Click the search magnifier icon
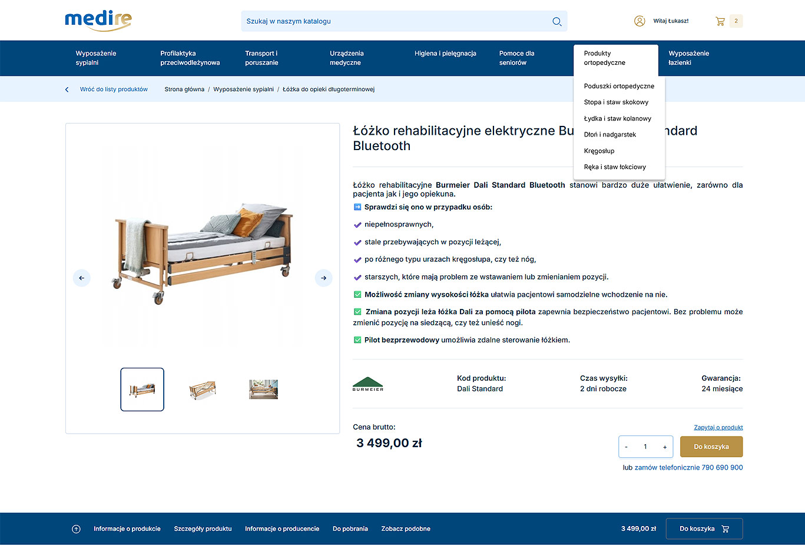This screenshot has height=549, width=805. click(x=556, y=21)
